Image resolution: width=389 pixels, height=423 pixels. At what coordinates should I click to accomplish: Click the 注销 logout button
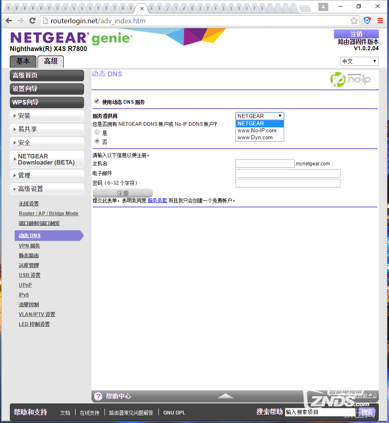pos(356,34)
